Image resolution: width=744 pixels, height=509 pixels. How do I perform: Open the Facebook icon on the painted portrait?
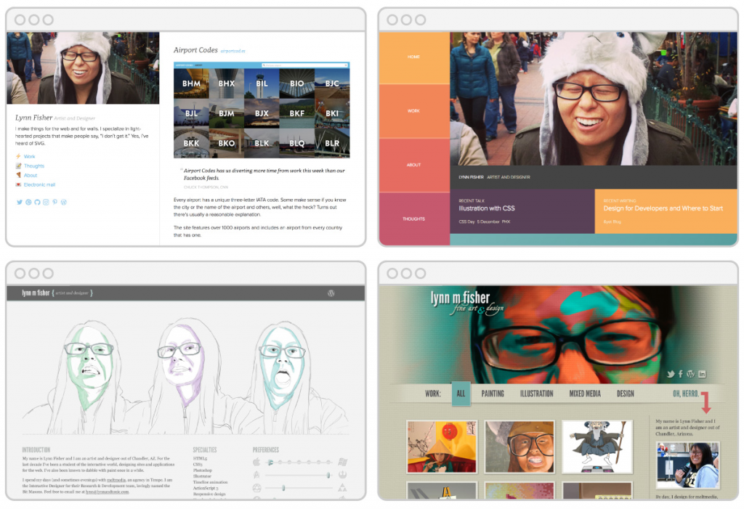pos(680,374)
